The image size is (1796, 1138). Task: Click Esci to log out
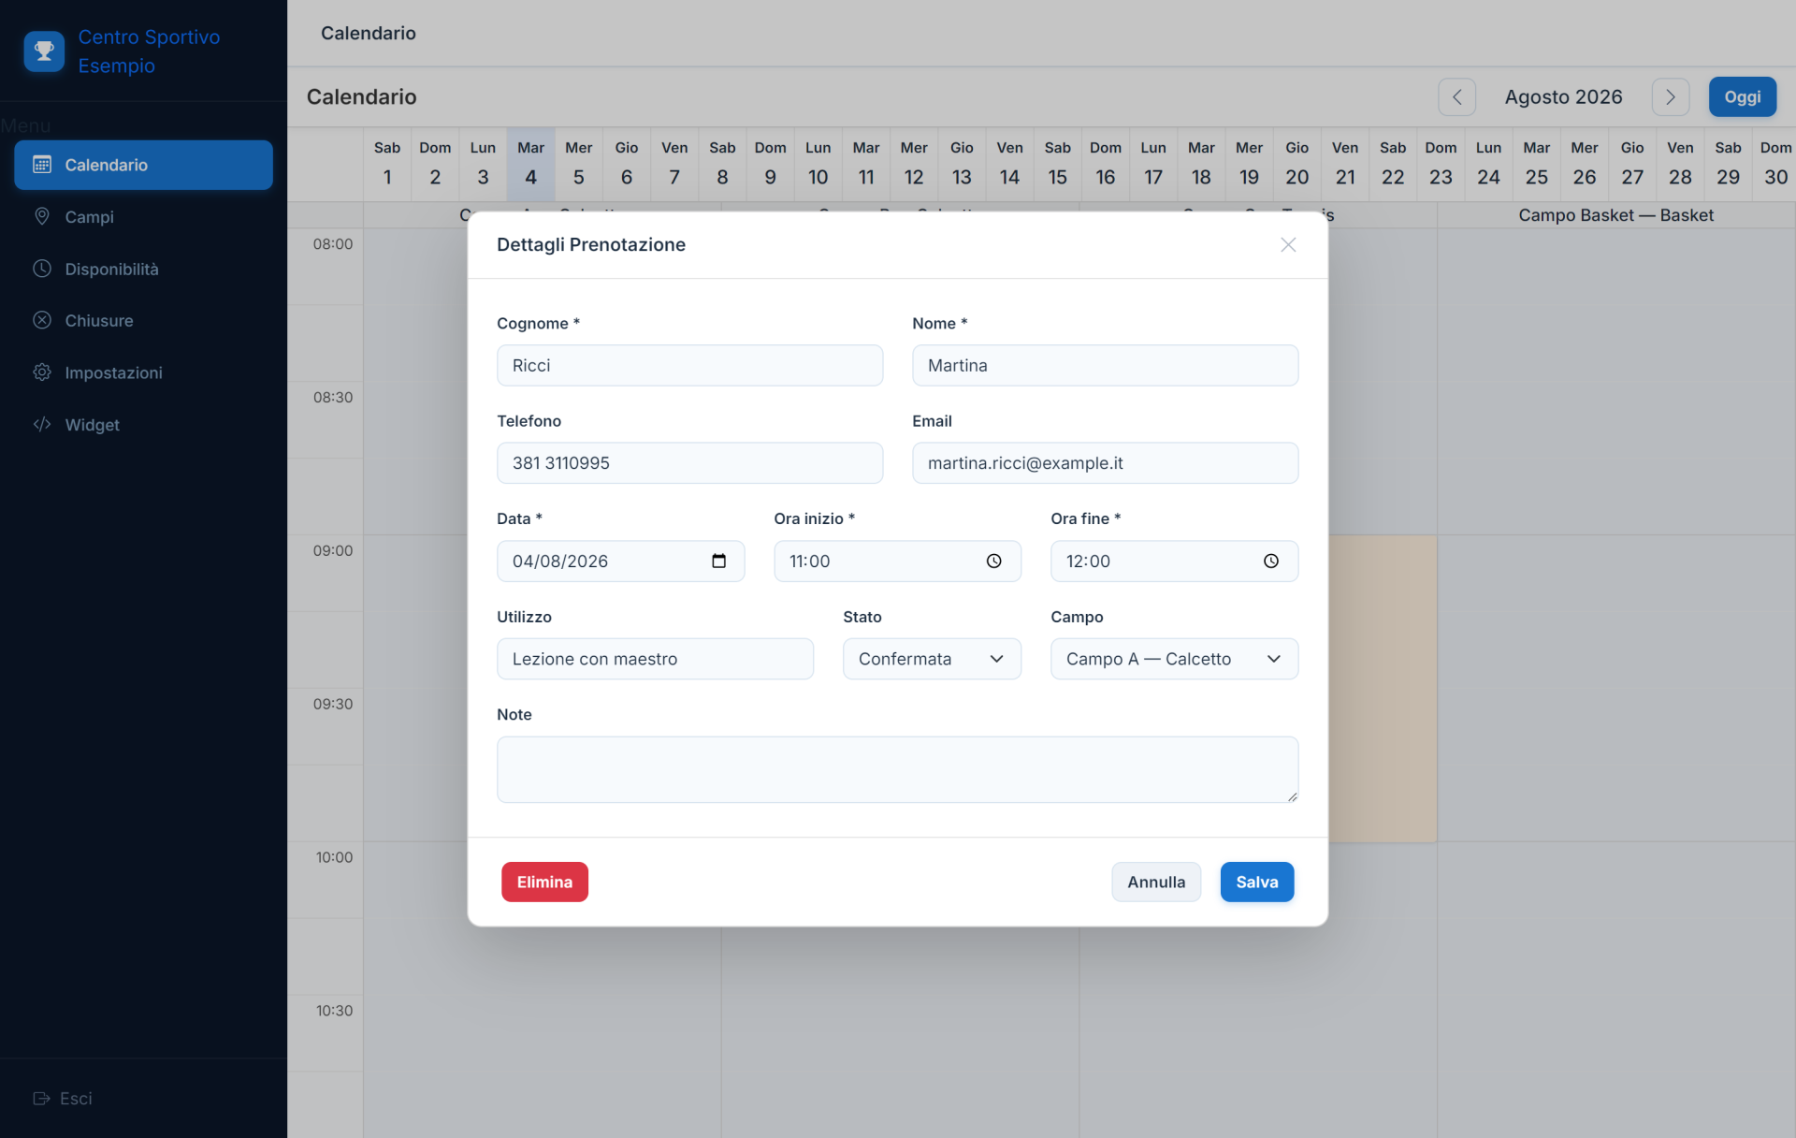pos(63,1098)
